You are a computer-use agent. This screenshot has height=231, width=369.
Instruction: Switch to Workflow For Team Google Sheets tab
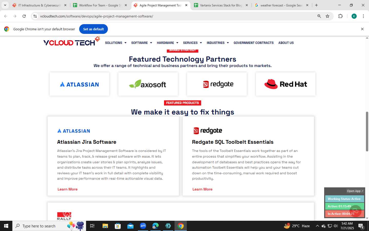pyautogui.click(x=100, y=5)
